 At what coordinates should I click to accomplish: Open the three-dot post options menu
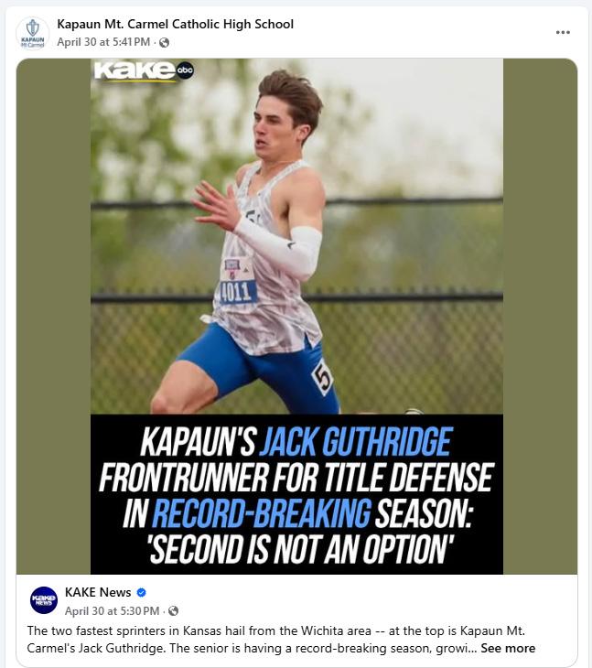tap(563, 32)
